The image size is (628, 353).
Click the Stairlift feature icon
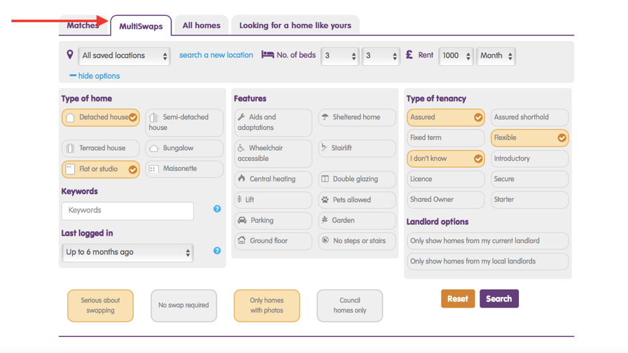point(324,147)
